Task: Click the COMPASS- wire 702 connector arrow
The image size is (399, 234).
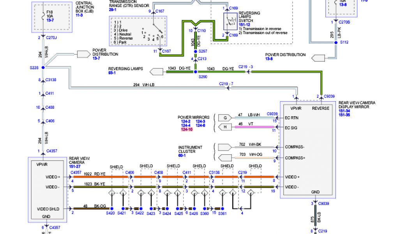Action: click(x=224, y=147)
